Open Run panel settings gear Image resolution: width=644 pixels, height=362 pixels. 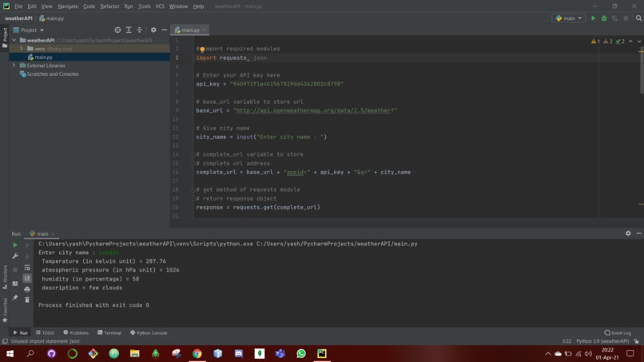628,233
